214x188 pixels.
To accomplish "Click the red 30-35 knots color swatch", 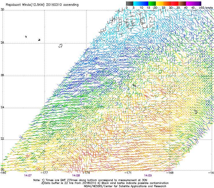I will coord(175,3).
